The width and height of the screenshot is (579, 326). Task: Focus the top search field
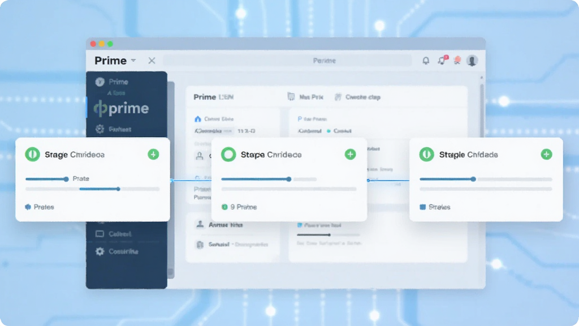(x=287, y=61)
